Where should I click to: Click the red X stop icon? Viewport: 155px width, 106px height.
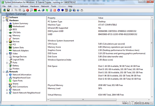28,10
